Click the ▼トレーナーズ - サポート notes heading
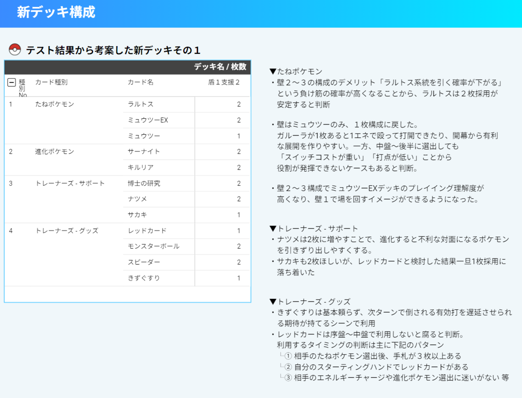Screen dimensions: 522x398 tap(314, 229)
